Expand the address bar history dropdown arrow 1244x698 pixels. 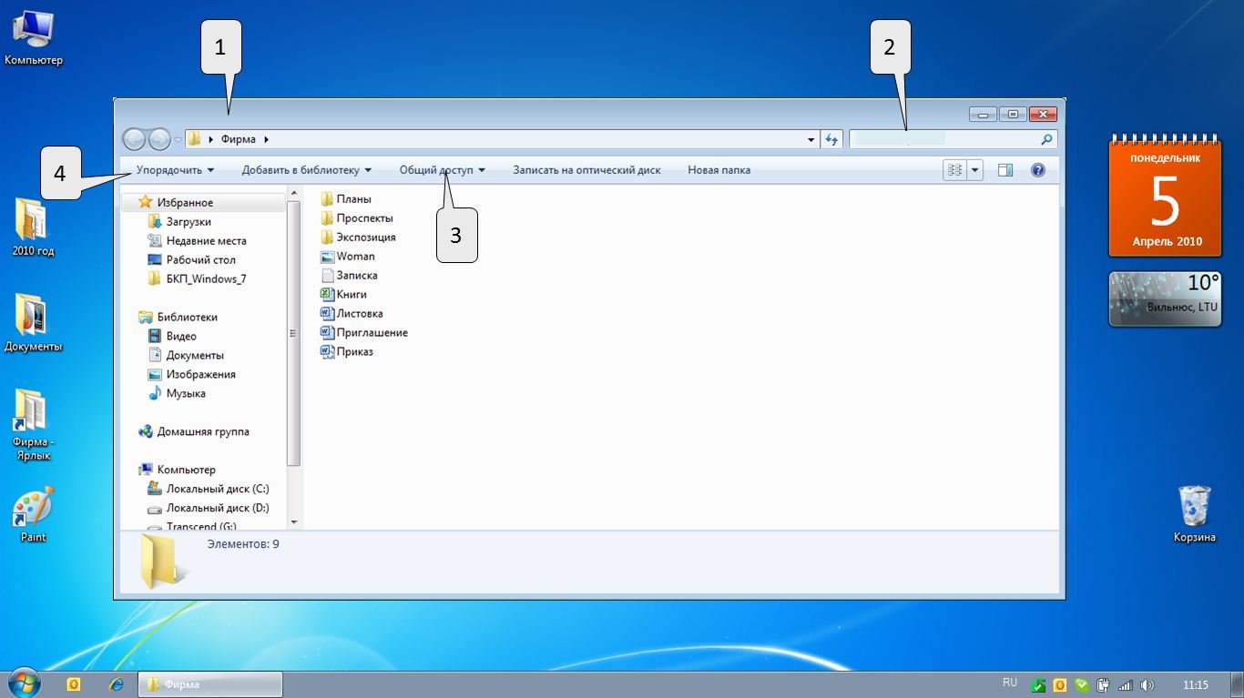[x=811, y=140]
